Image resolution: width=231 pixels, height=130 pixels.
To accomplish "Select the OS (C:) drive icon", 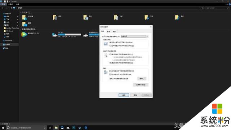I will click(55, 35).
